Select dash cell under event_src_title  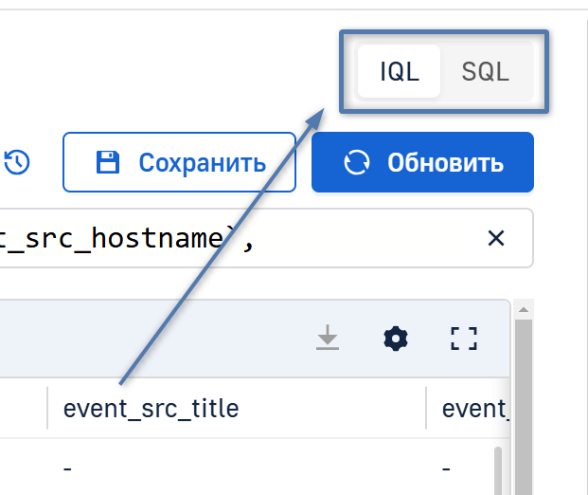coord(68,468)
